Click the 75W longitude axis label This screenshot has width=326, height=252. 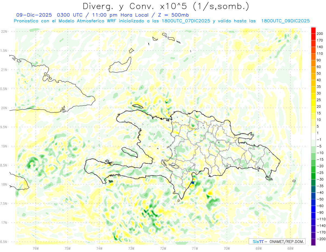68,248
